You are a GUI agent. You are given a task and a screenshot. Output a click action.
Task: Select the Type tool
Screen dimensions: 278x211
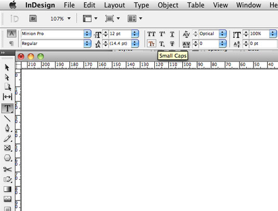tap(7, 108)
